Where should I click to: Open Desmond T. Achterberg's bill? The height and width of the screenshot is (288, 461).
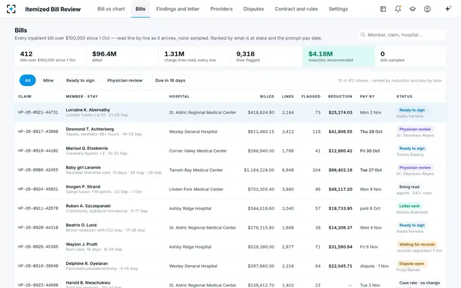click(90, 129)
